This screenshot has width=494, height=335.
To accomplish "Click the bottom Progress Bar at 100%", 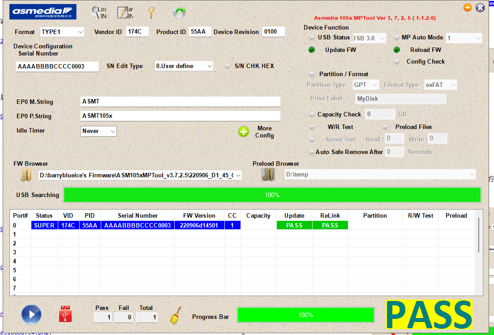I will pyautogui.click(x=305, y=315).
